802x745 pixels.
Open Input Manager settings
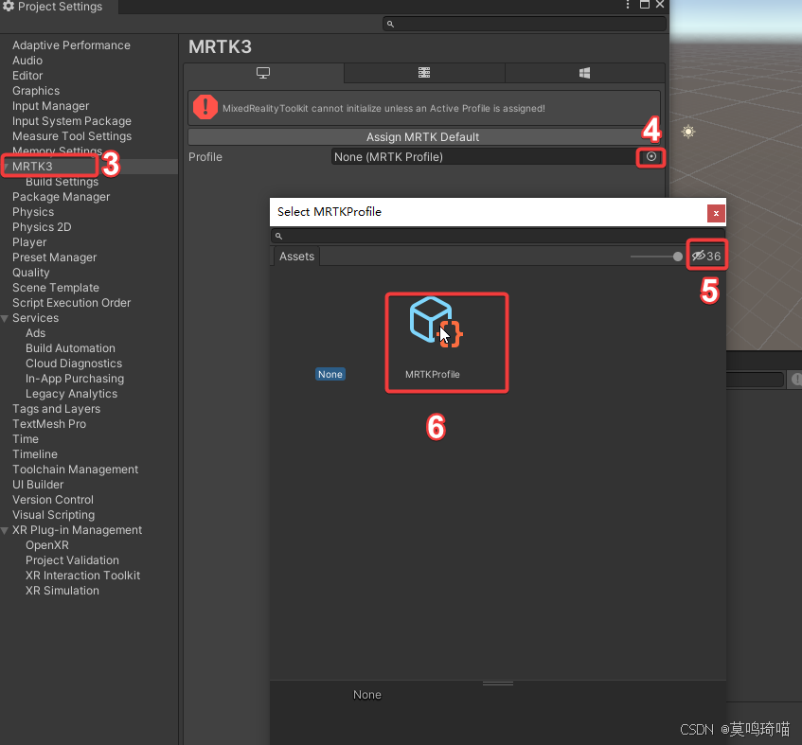pyautogui.click(x=50, y=106)
